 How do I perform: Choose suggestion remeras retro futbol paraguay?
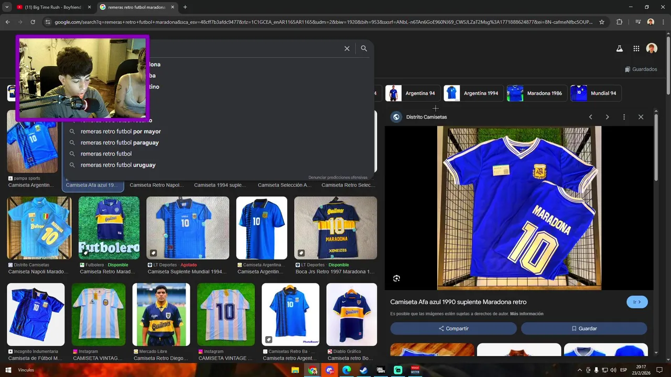click(120, 142)
